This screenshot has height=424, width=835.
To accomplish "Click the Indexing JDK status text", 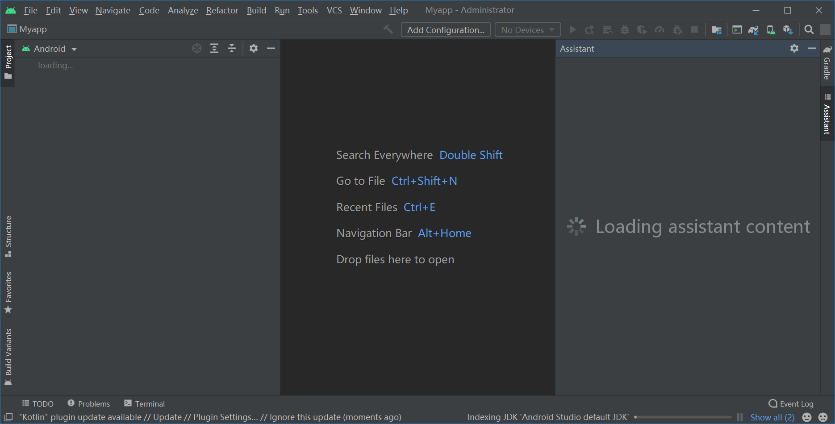I will (x=548, y=417).
